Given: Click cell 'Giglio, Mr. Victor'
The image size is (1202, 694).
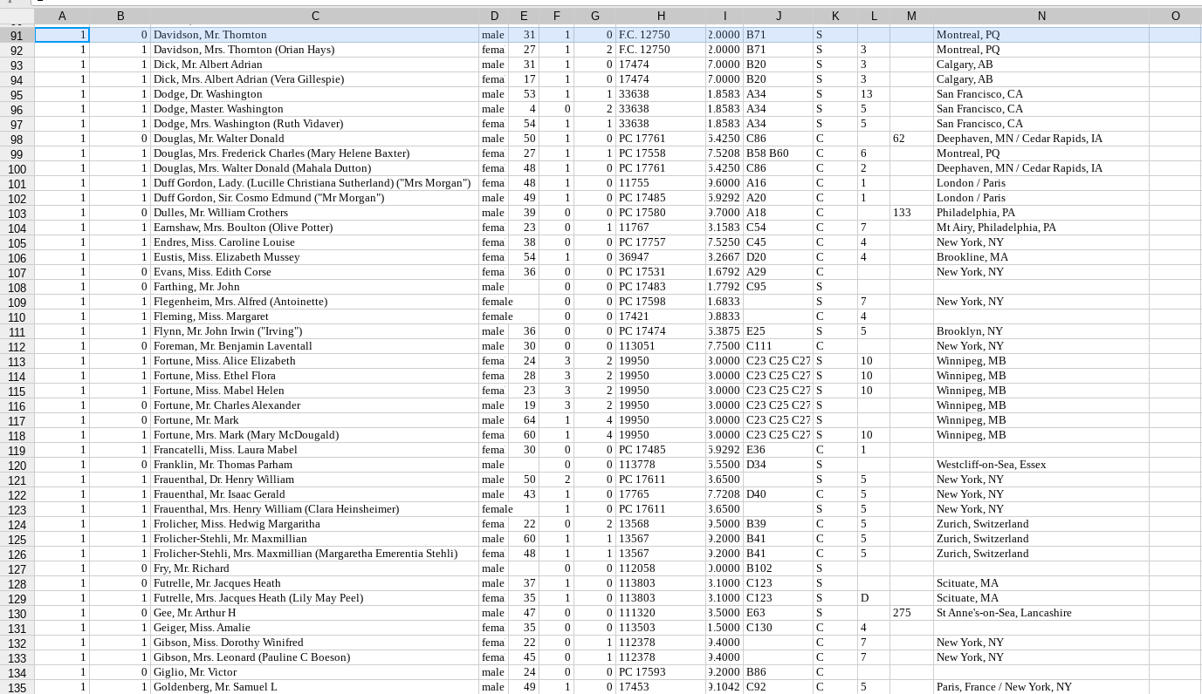Looking at the screenshot, I should [315, 672].
